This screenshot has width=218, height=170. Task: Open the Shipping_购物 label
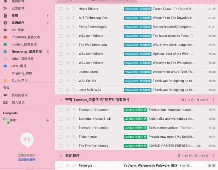coord(22,73)
